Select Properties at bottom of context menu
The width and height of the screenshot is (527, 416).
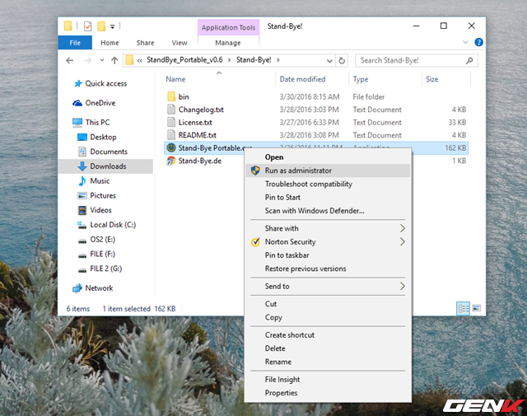pyautogui.click(x=281, y=393)
